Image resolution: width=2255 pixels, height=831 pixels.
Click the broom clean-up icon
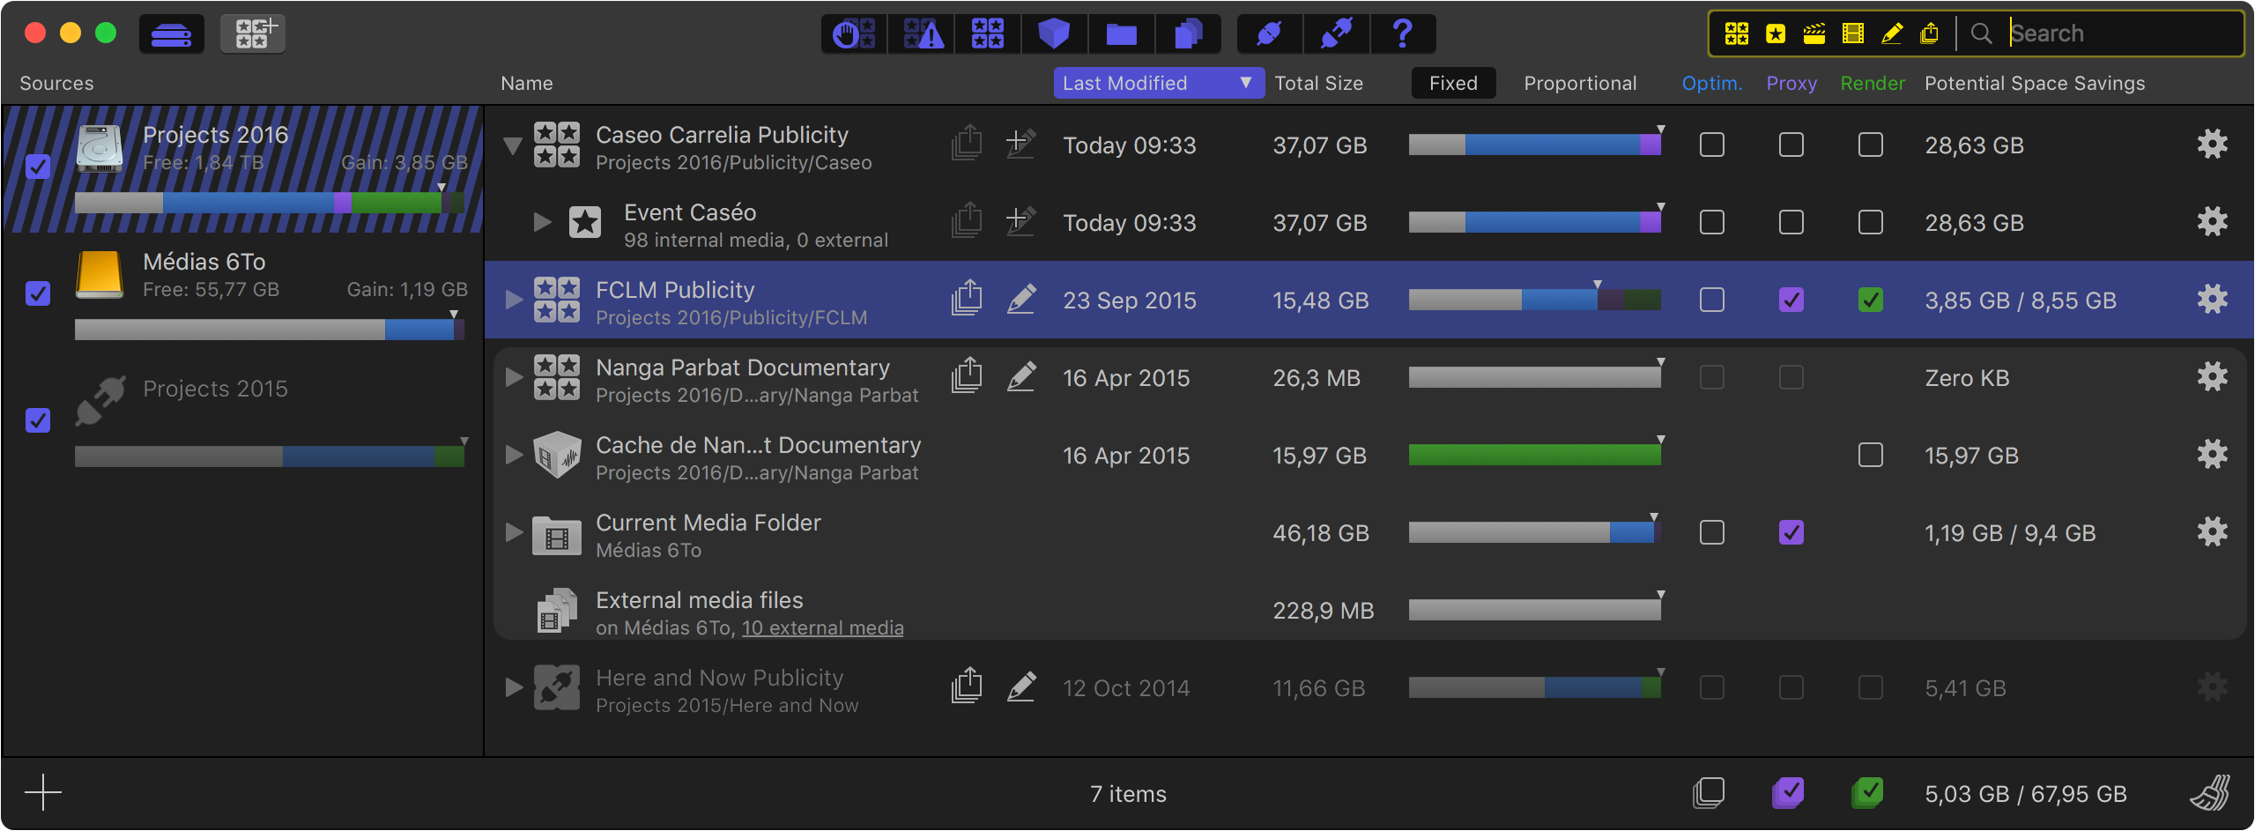point(2211,793)
